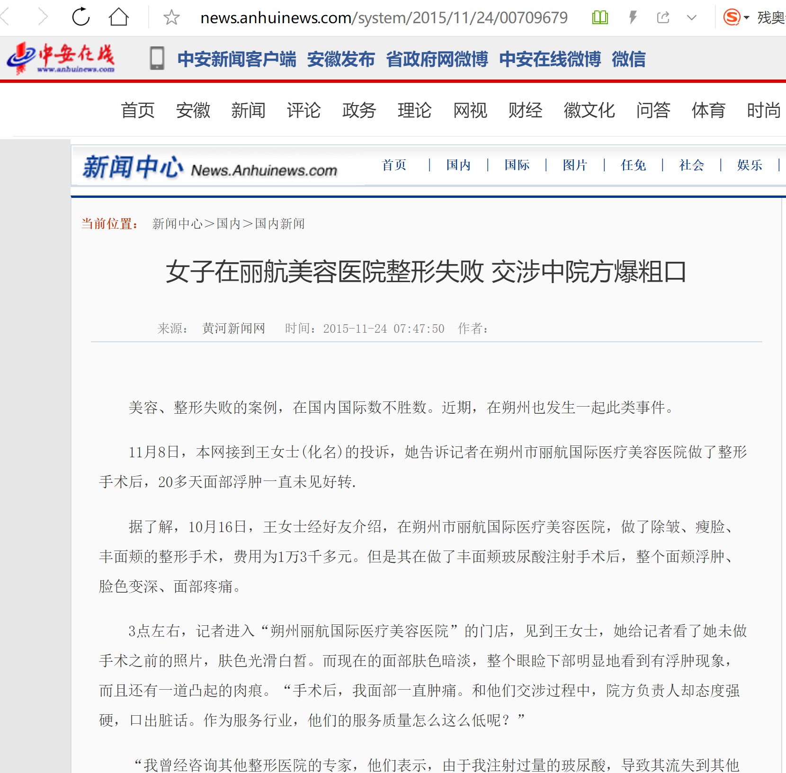Select 网视 in main navigation
This screenshot has width=786, height=773.
coord(470,110)
